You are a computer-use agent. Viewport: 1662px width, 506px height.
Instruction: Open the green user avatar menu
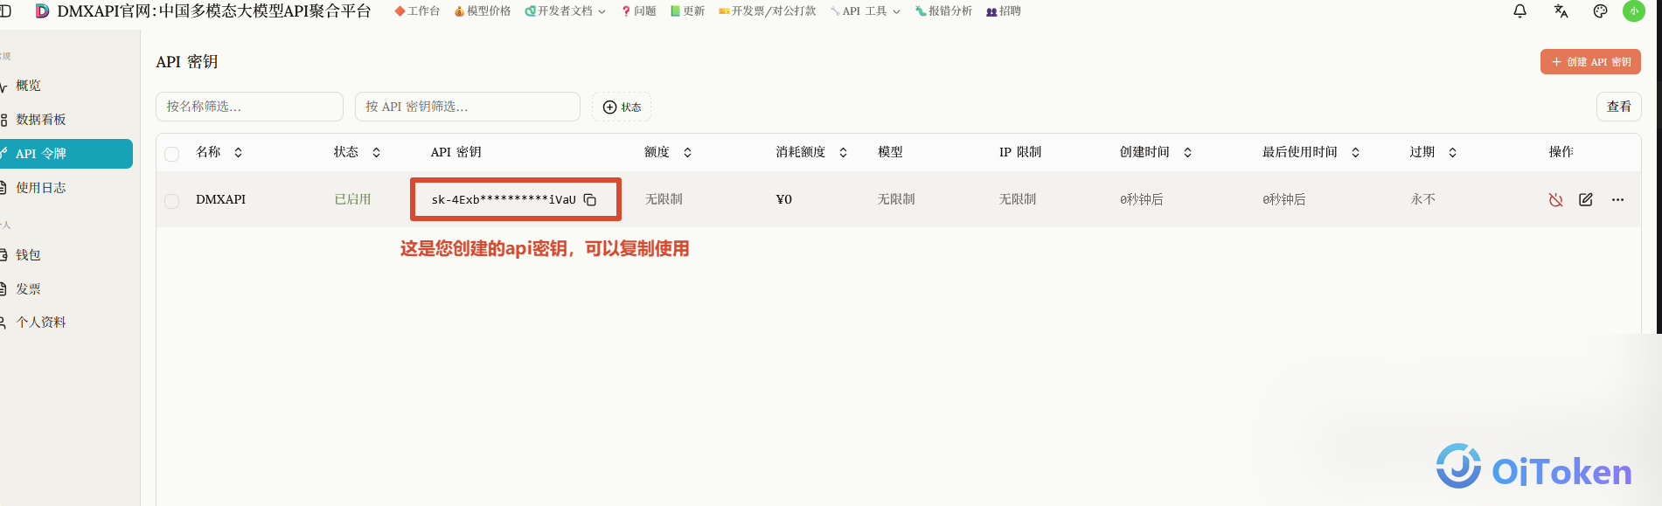click(1633, 11)
